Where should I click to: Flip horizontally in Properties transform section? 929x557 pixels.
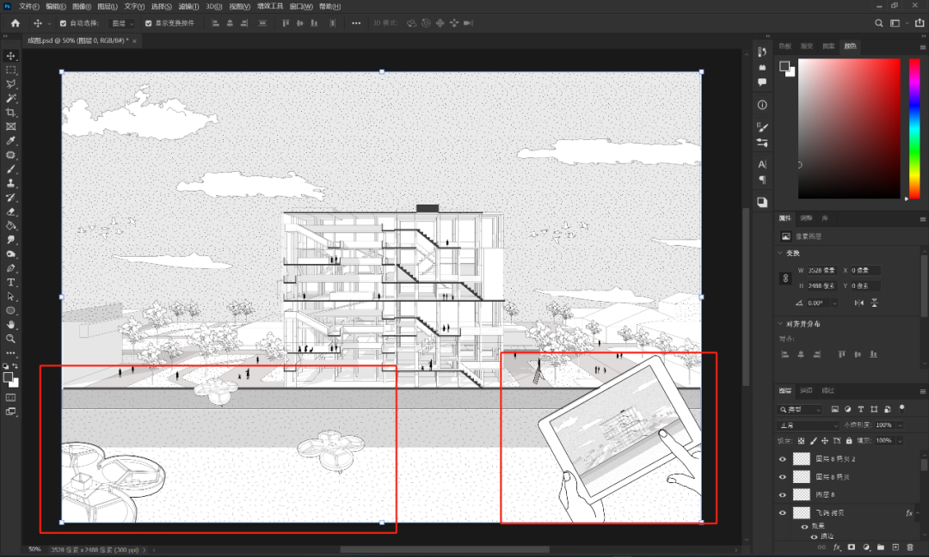858,303
